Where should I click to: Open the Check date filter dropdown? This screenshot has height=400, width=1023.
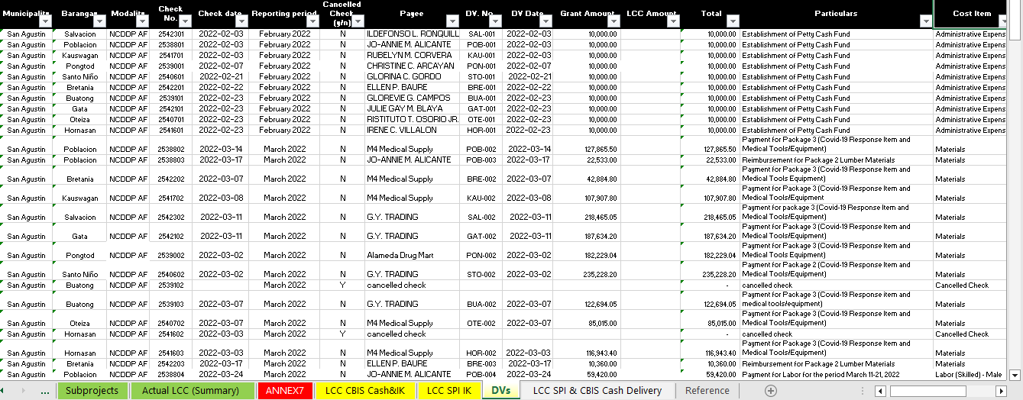click(x=241, y=22)
